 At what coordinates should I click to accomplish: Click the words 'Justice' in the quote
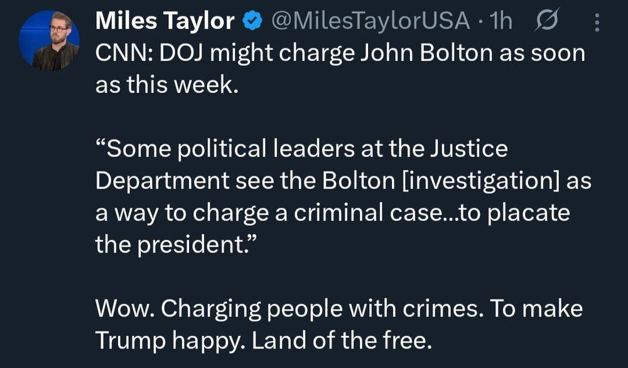click(x=469, y=149)
